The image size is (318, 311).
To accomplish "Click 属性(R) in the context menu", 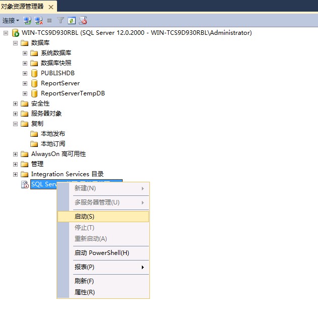I will click(x=84, y=292).
